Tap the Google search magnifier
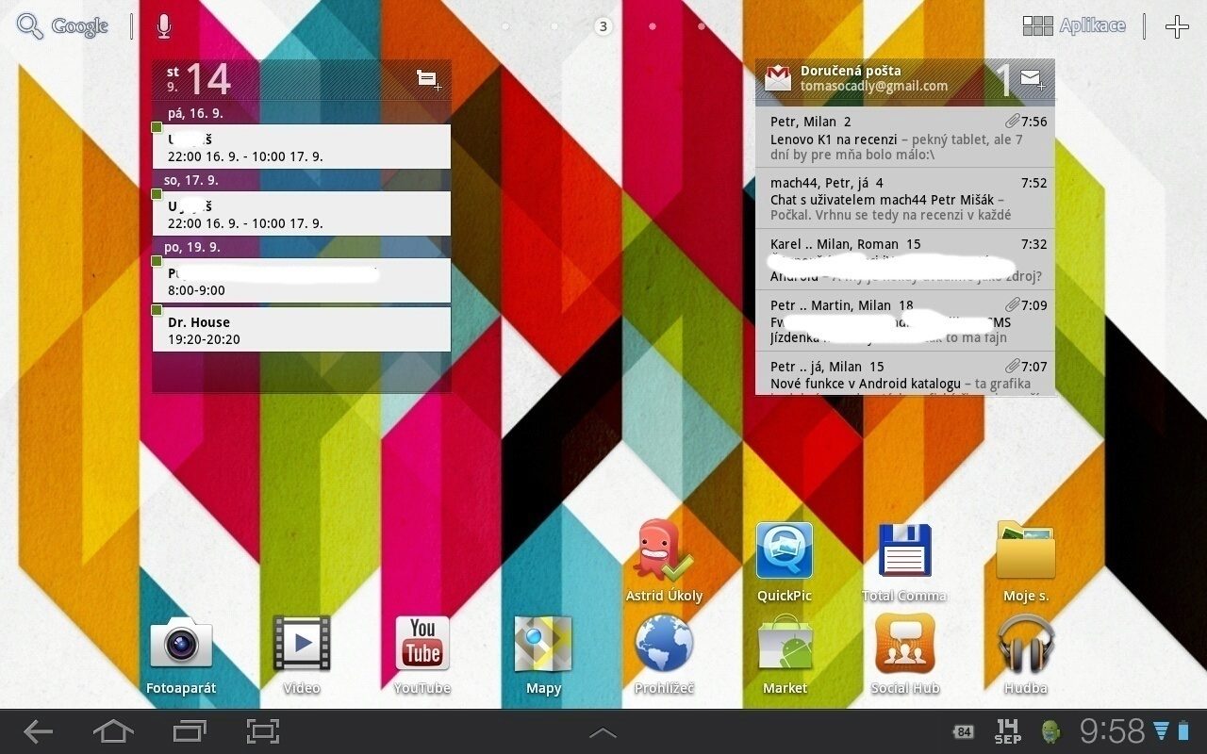 pyautogui.click(x=30, y=26)
